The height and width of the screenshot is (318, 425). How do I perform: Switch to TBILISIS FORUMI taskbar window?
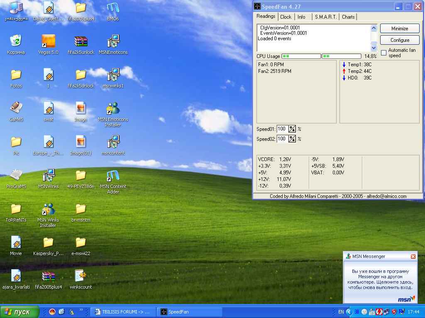coord(122,312)
